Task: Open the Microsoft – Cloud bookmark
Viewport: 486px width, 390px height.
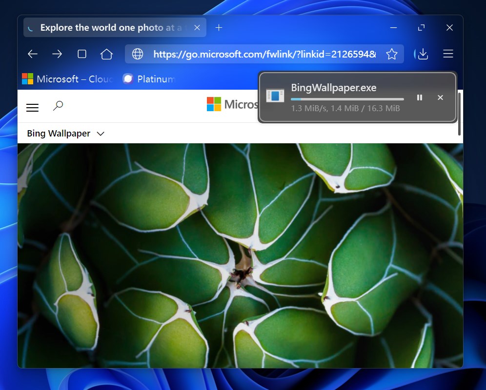Action: point(67,79)
